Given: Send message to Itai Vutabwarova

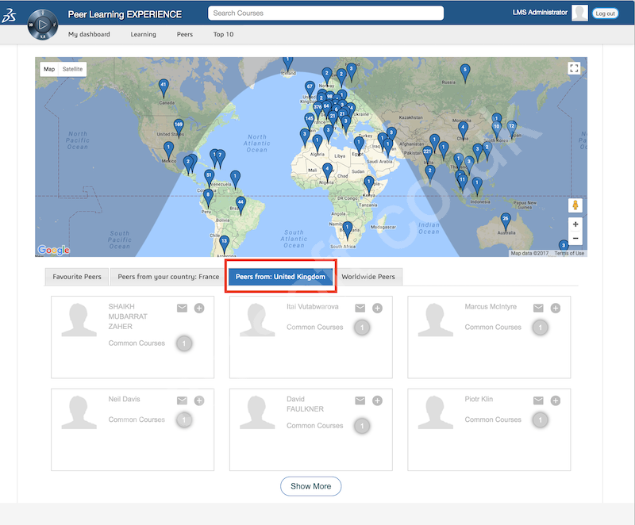Looking at the screenshot, I should (360, 308).
